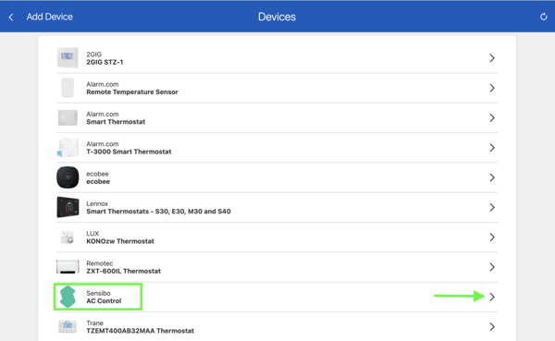The height and width of the screenshot is (341, 555).
Task: Choose the Smart Thermostat device label
Action: tap(116, 122)
